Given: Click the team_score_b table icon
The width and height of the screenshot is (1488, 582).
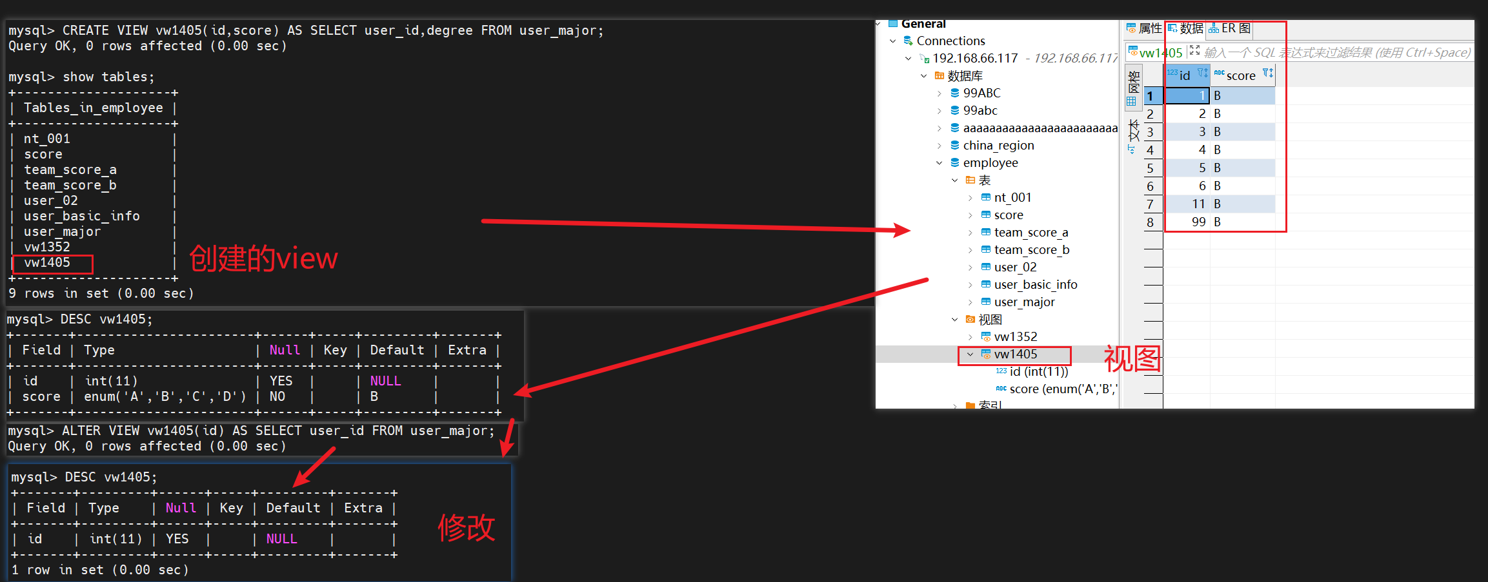Looking at the screenshot, I should (x=986, y=249).
